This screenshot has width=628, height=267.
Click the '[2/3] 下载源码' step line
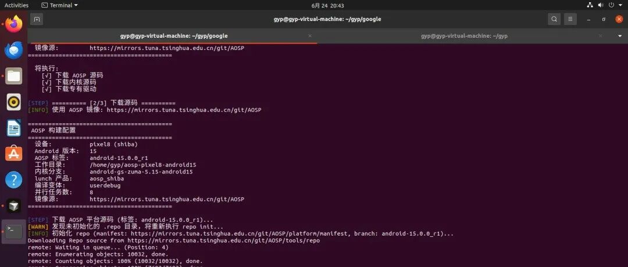(101, 102)
